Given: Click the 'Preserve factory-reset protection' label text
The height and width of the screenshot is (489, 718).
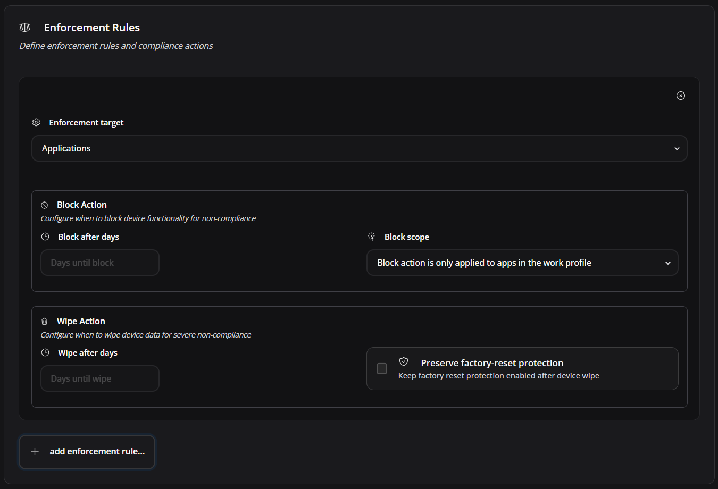Looking at the screenshot, I should click(x=492, y=363).
